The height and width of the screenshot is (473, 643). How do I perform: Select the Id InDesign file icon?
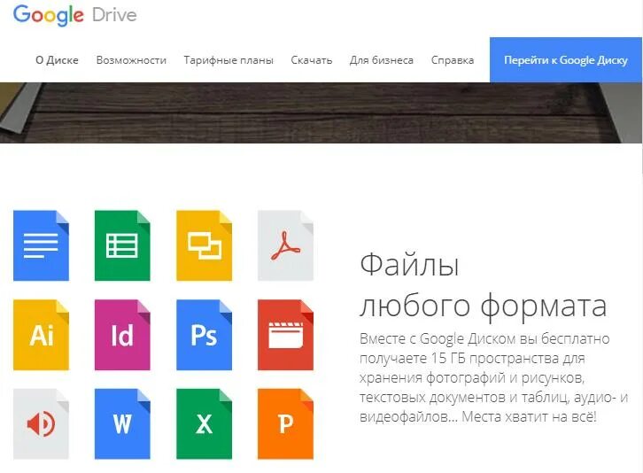pyautogui.click(x=122, y=335)
